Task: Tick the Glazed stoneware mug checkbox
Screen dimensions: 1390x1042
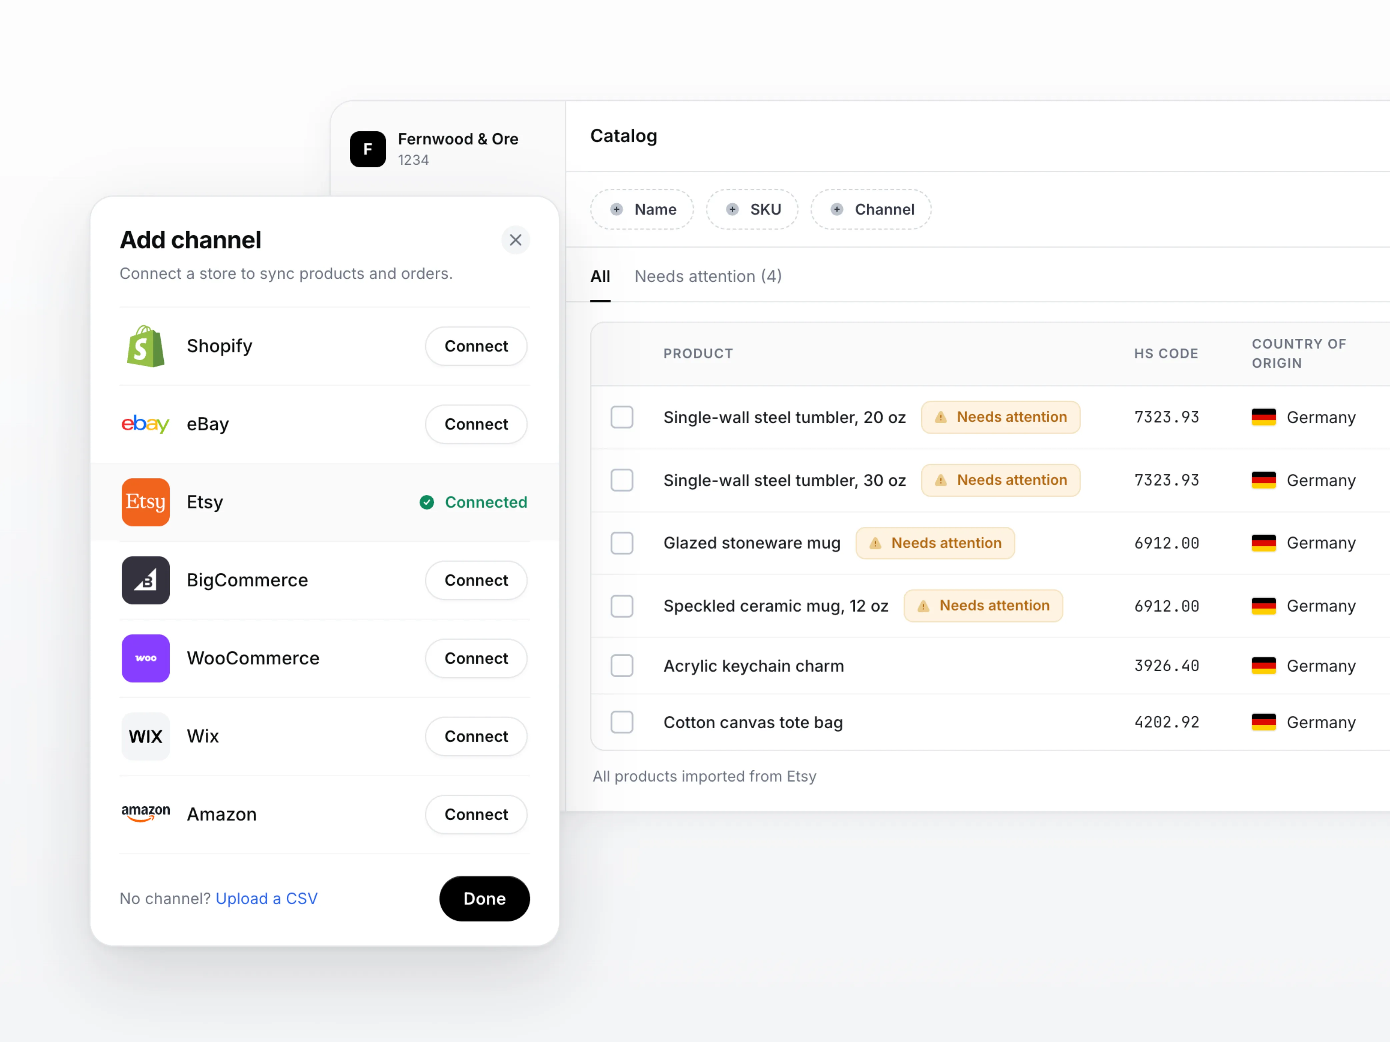Action: coord(621,543)
